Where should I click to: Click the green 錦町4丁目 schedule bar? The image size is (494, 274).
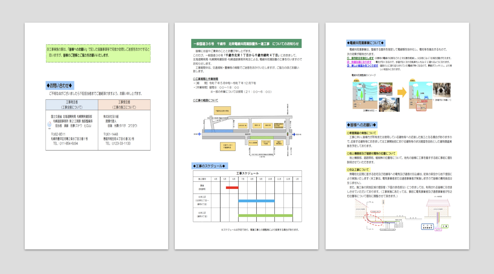265,215
